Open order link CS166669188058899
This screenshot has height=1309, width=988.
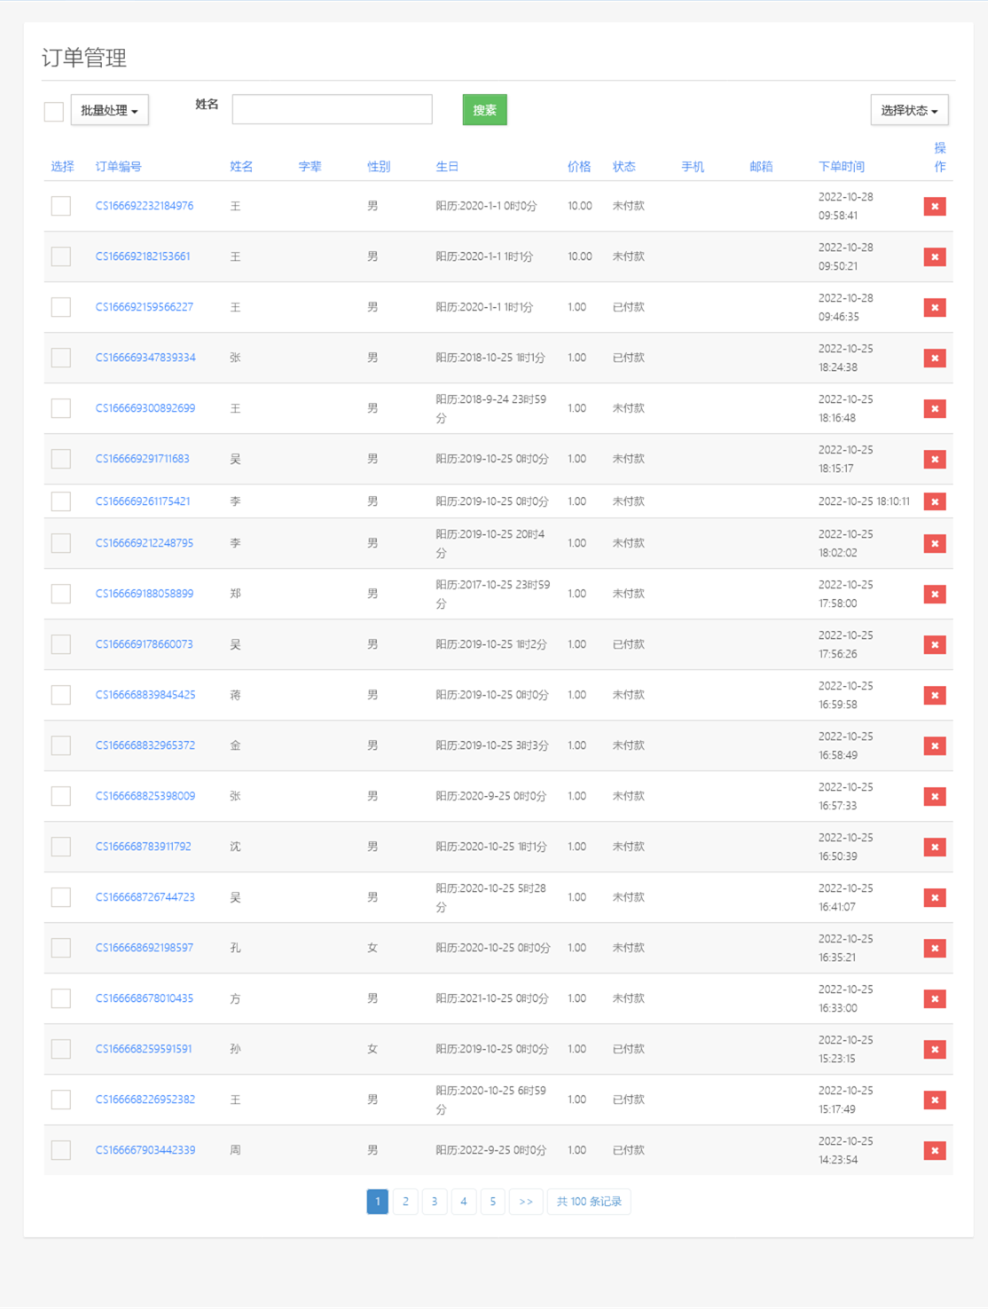145,594
